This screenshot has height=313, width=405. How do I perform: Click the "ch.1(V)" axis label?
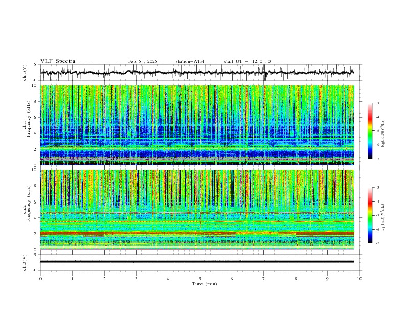click(x=25, y=73)
